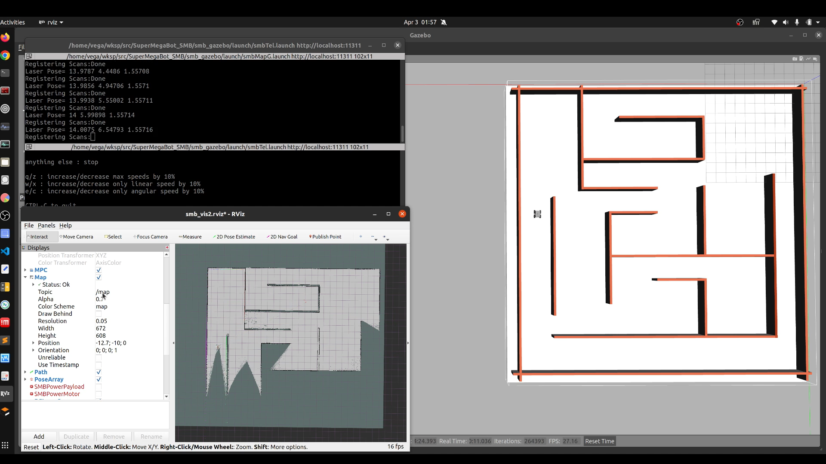
Task: Open the Panels menu
Action: point(46,226)
